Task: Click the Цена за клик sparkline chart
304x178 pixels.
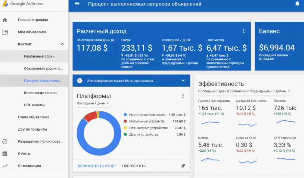Action: point(248,161)
